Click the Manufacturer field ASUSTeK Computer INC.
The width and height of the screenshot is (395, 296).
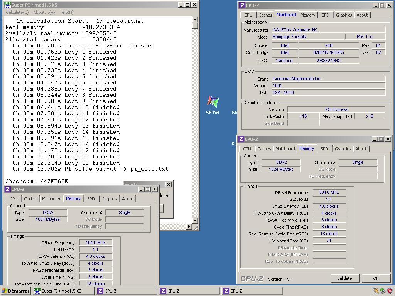(x=329, y=30)
